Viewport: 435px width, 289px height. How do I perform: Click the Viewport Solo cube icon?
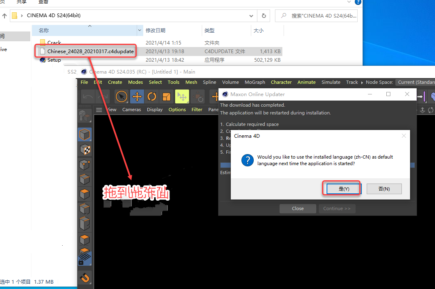85,240
